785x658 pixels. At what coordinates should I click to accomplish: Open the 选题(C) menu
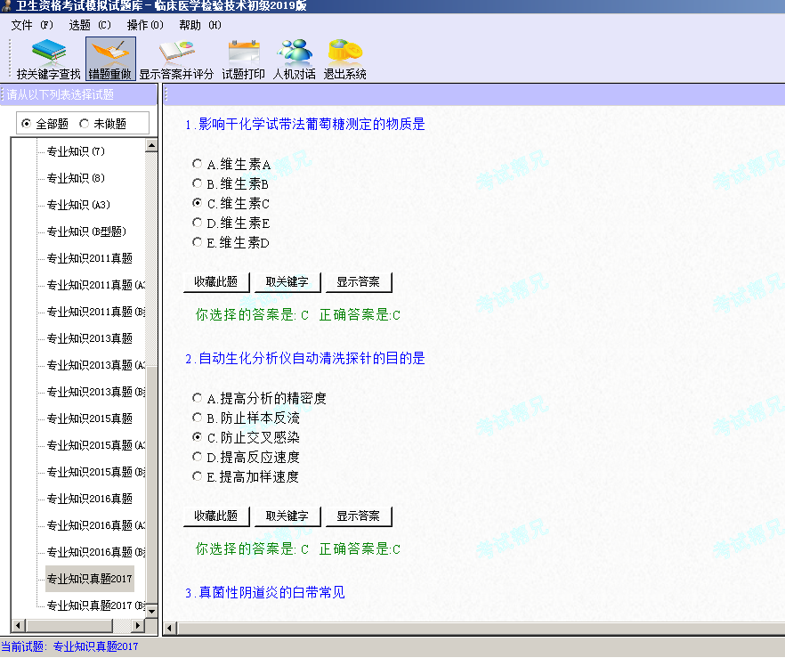point(90,25)
